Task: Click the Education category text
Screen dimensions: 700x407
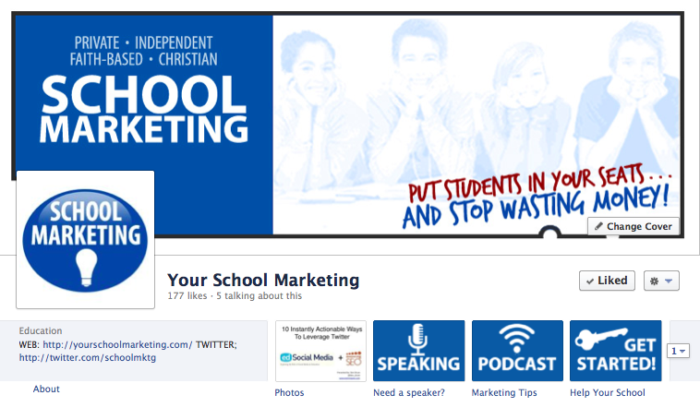Action: [x=41, y=330]
